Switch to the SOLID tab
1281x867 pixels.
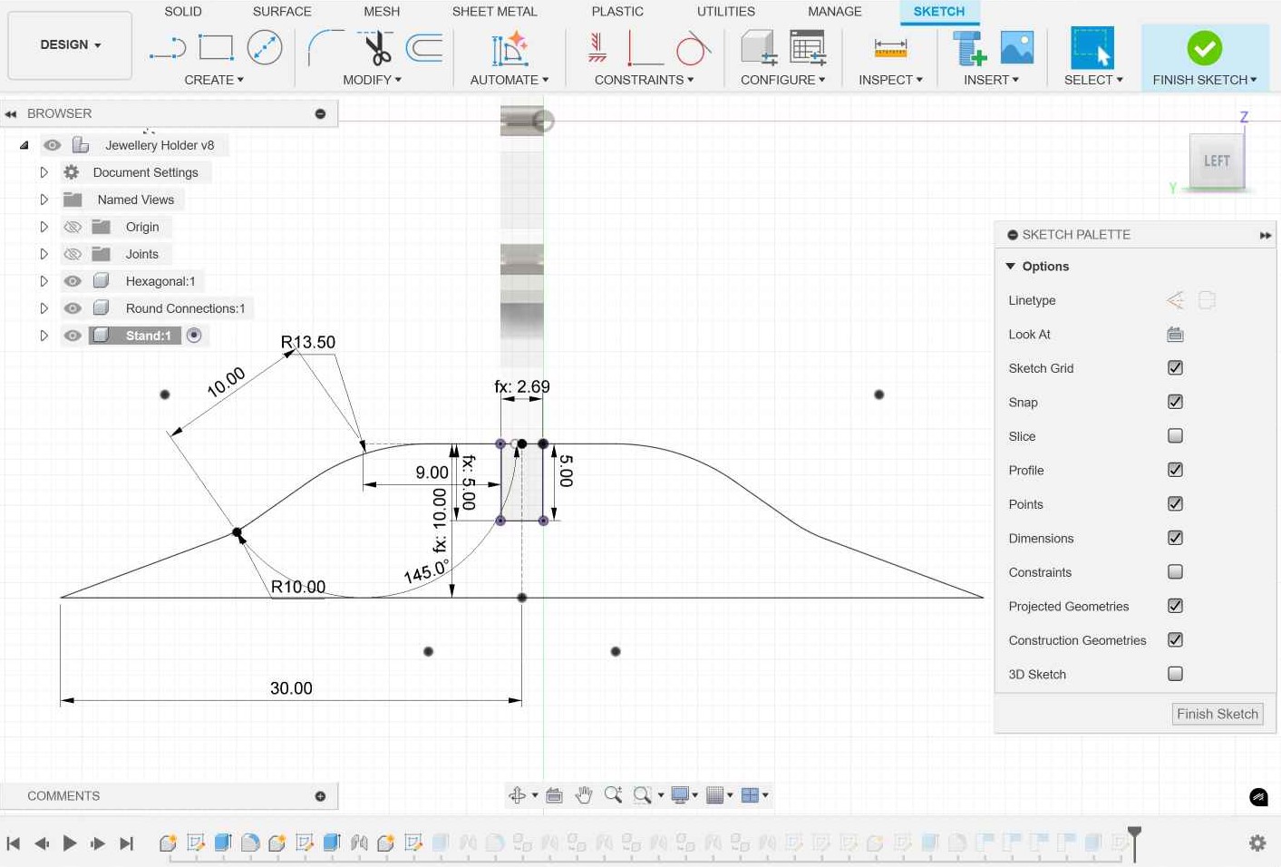pyautogui.click(x=183, y=11)
